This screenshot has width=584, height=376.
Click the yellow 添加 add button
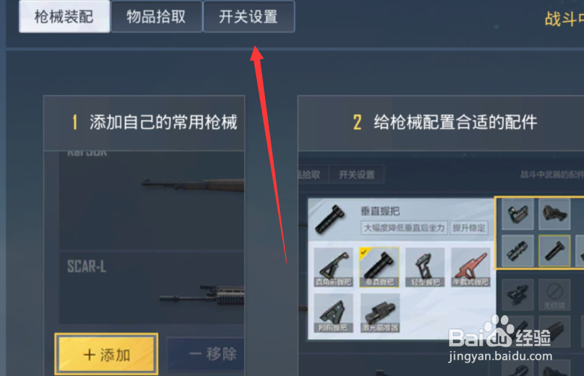coord(107,354)
